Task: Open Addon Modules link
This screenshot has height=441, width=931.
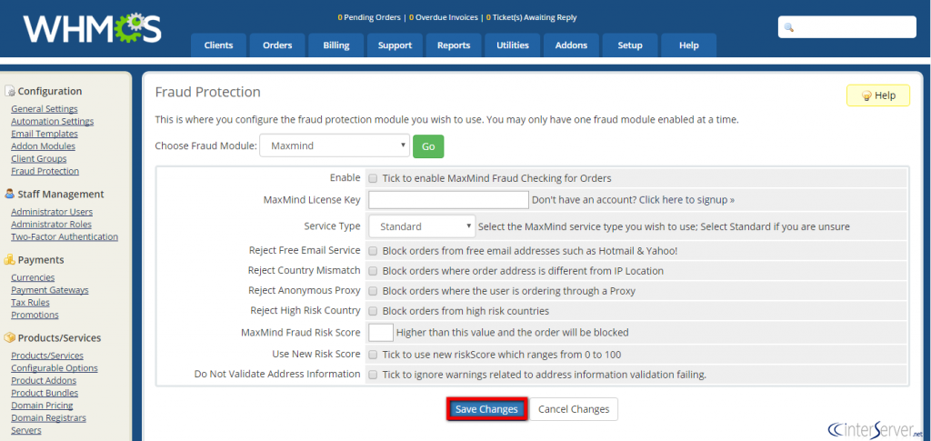Action: point(43,146)
